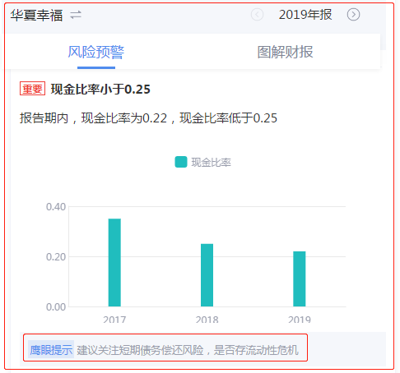Click the 0.20 axis value

coord(56,257)
